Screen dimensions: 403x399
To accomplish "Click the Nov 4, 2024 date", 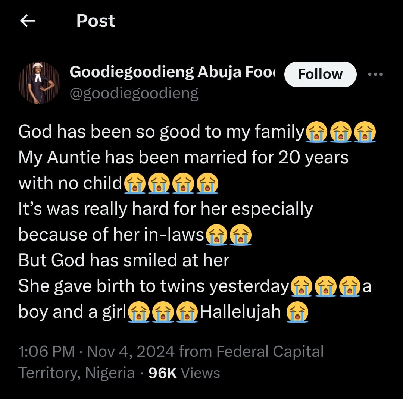I will pos(131,352).
